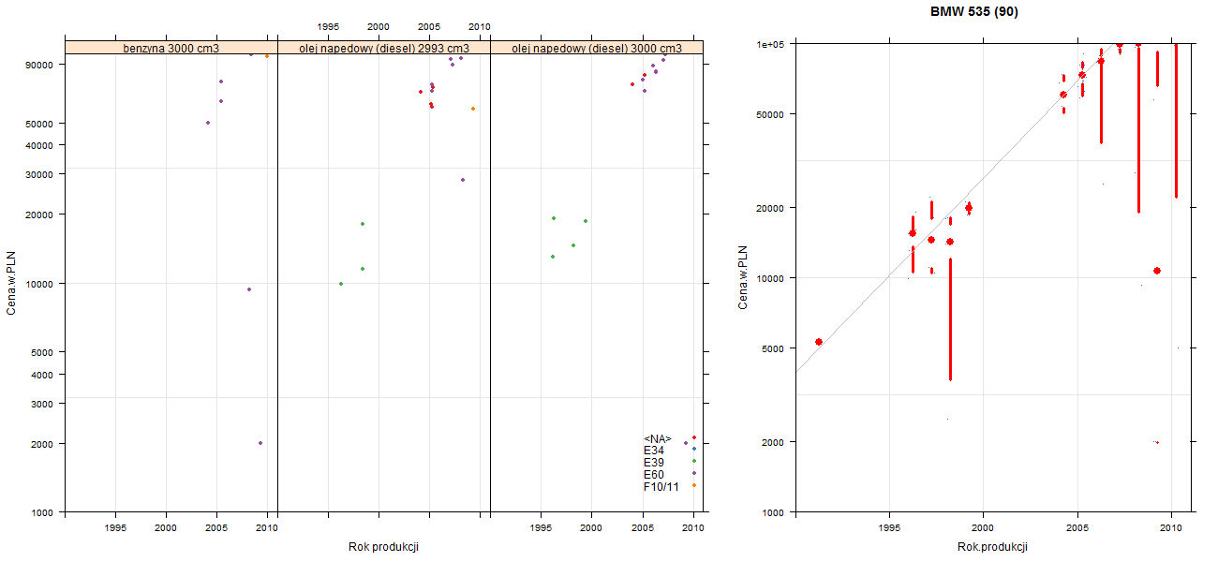
Task: Click the benzyna 3000 cm3 panel header
Action: click(x=171, y=48)
